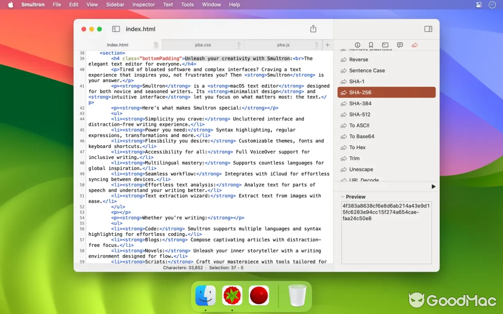
Task: Create a new tab with the plus button
Action: 327,45
